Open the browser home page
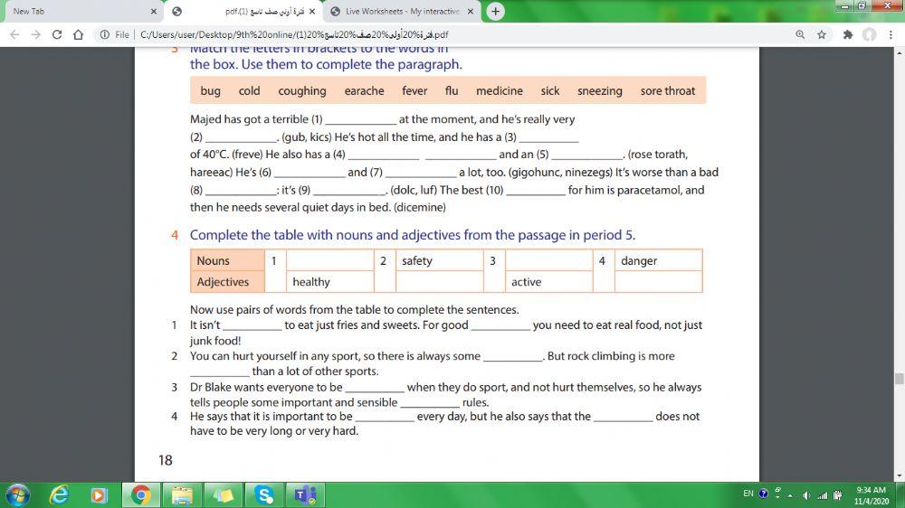 pos(79,34)
